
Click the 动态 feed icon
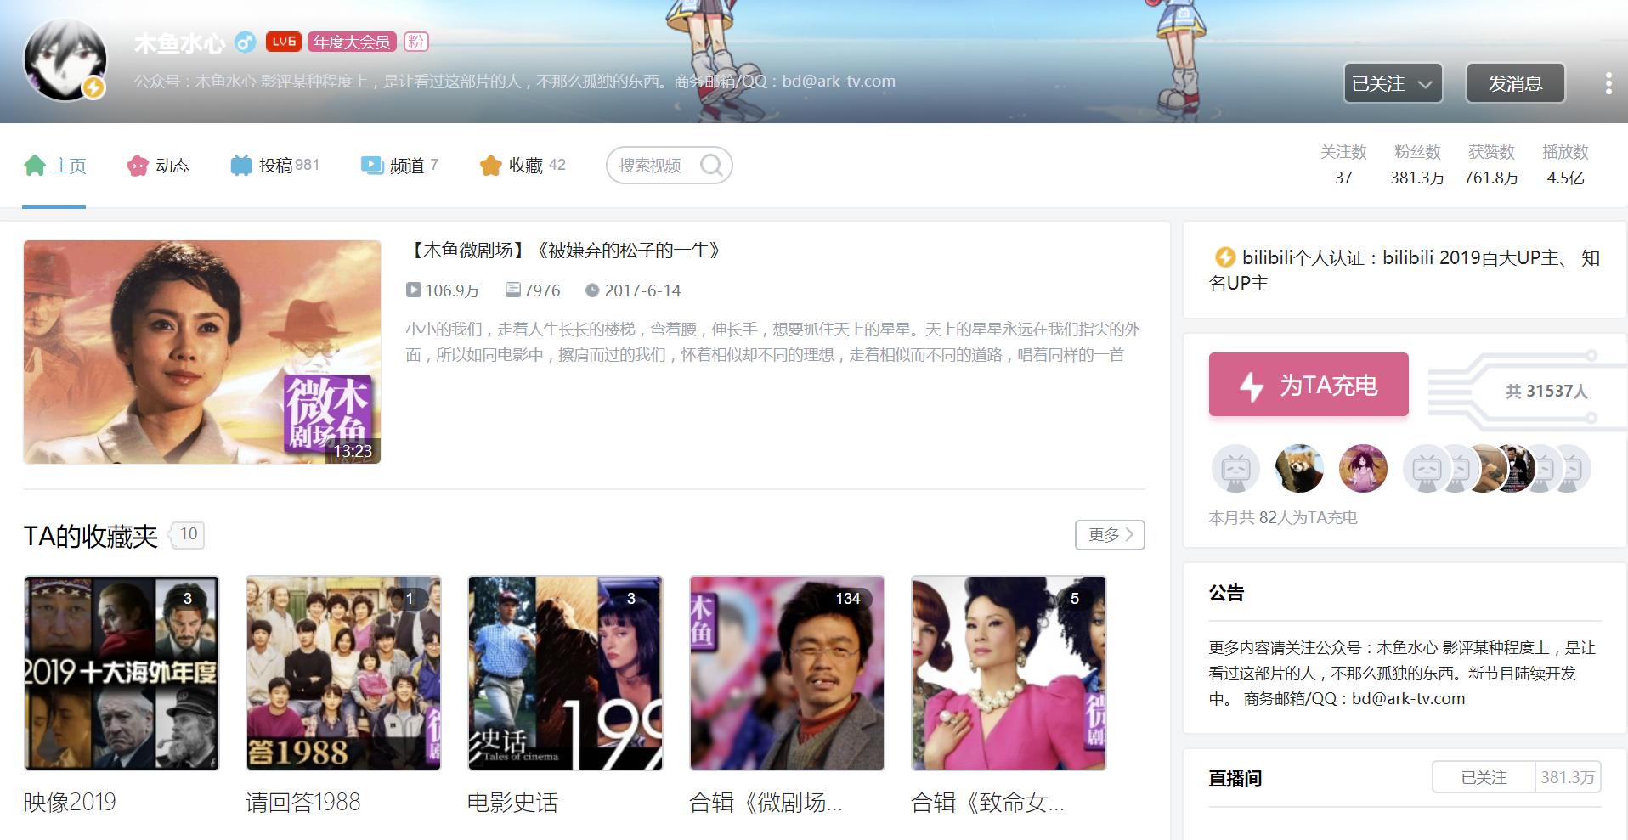pos(136,166)
